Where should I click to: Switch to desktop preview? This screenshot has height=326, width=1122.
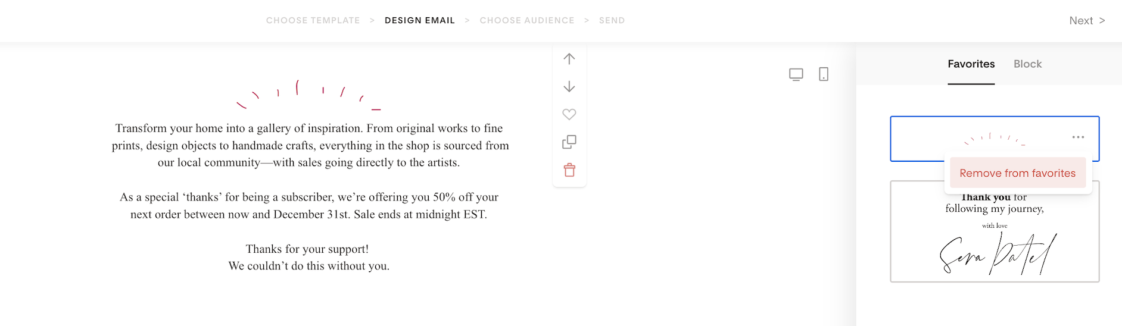click(x=796, y=74)
